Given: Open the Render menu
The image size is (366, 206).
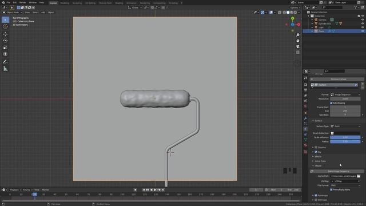Looking at the screenshot, I should tap(23, 2).
